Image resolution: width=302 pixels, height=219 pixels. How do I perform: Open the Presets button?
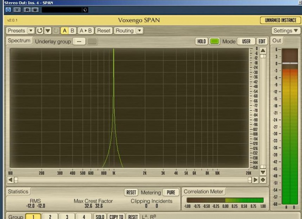[17, 31]
